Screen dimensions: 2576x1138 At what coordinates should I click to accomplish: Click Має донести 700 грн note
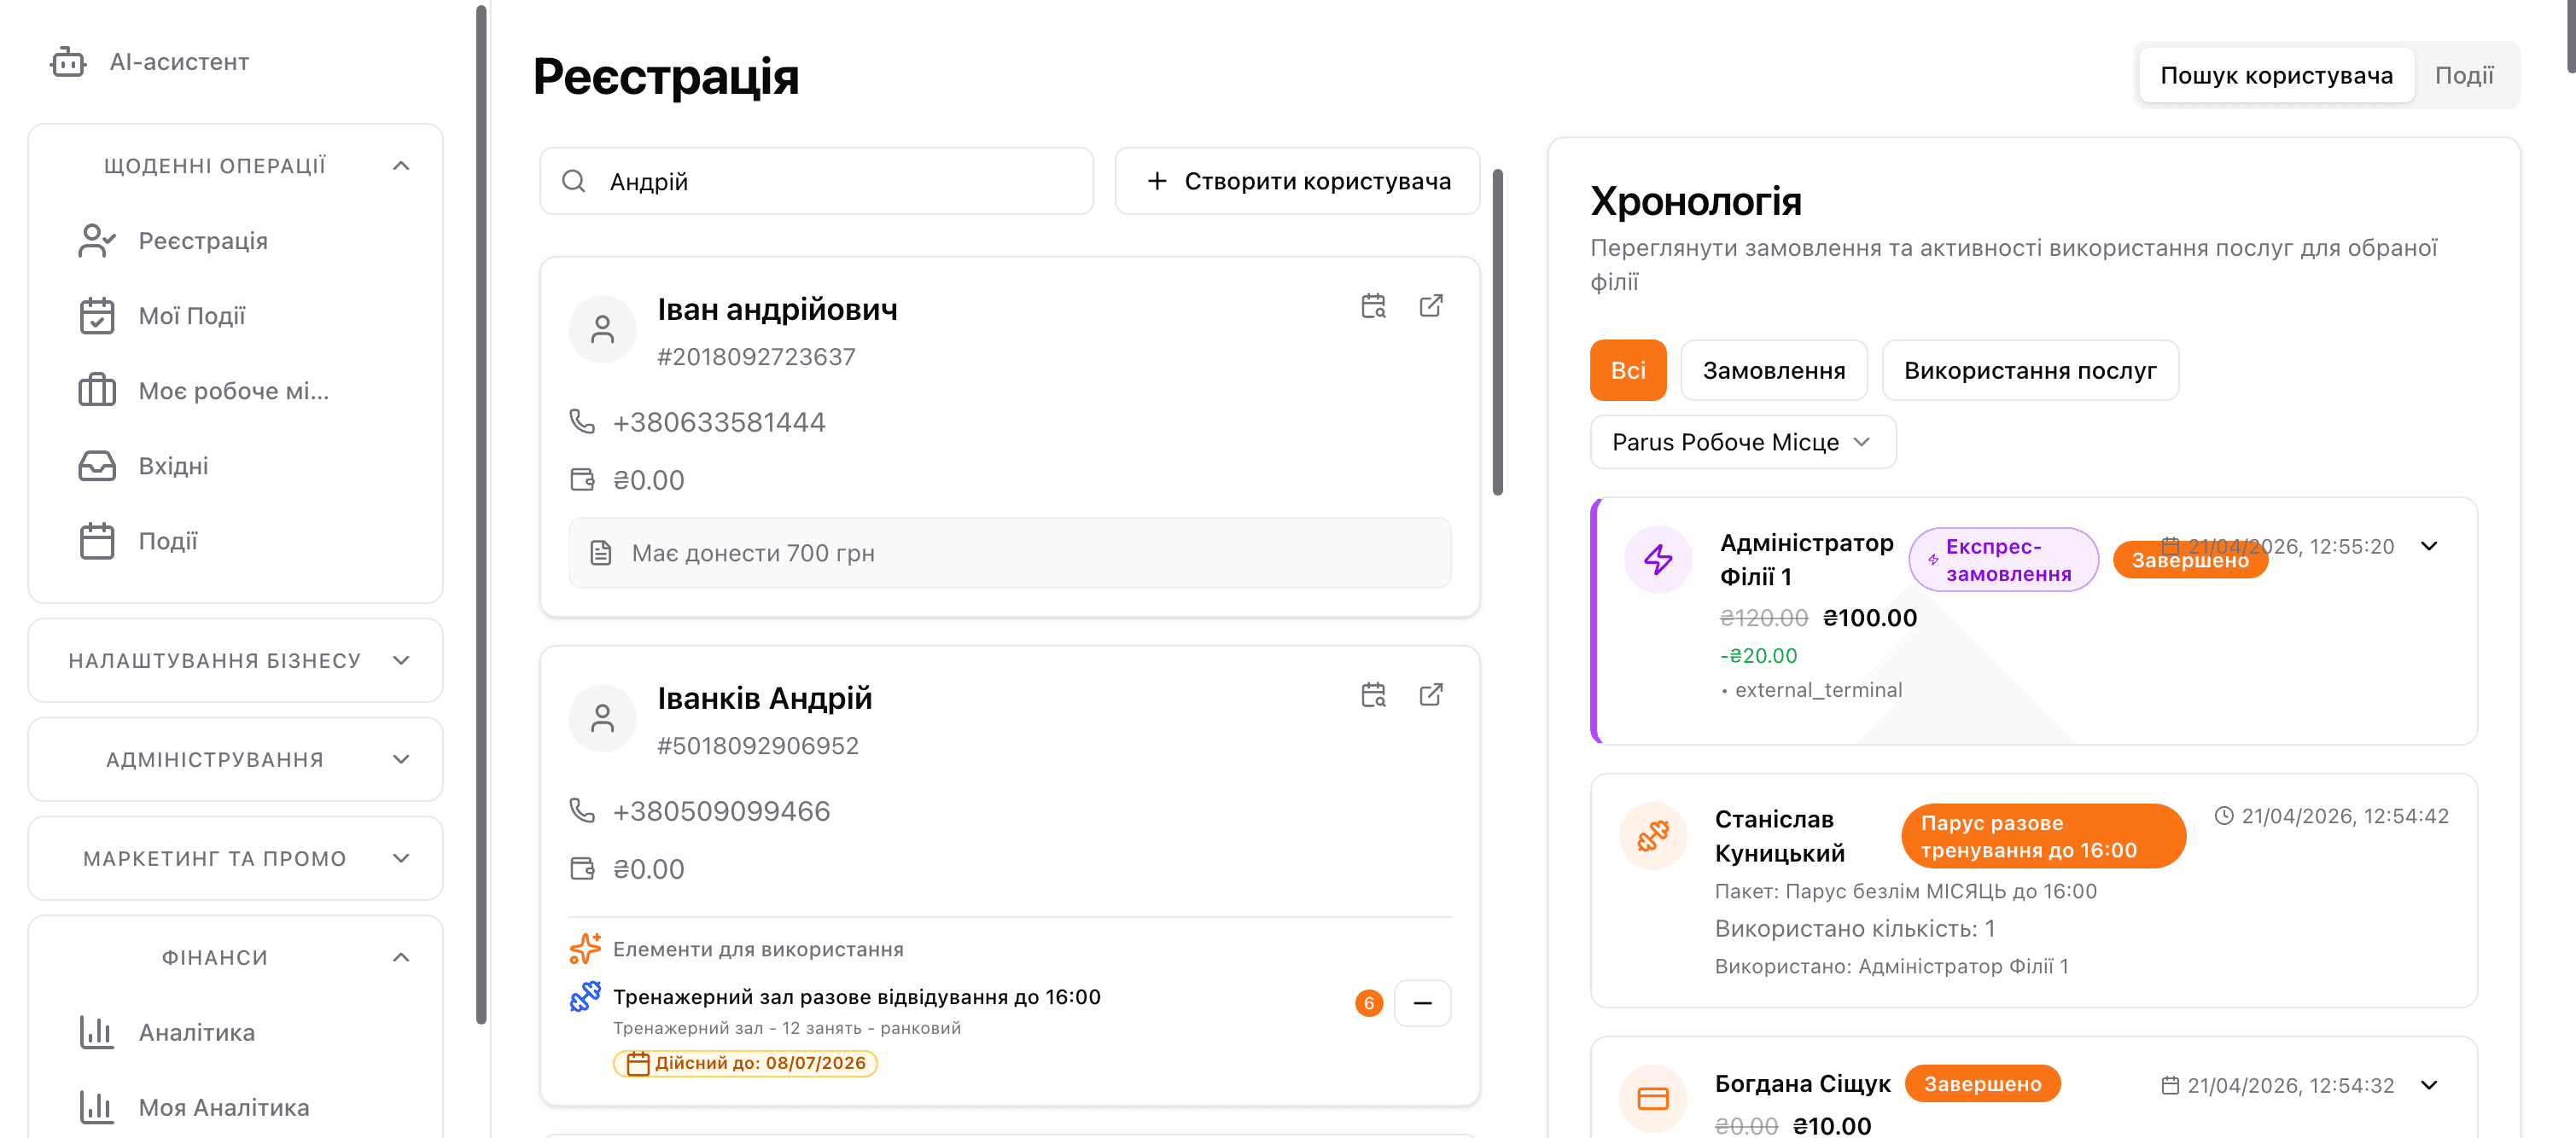click(1009, 553)
